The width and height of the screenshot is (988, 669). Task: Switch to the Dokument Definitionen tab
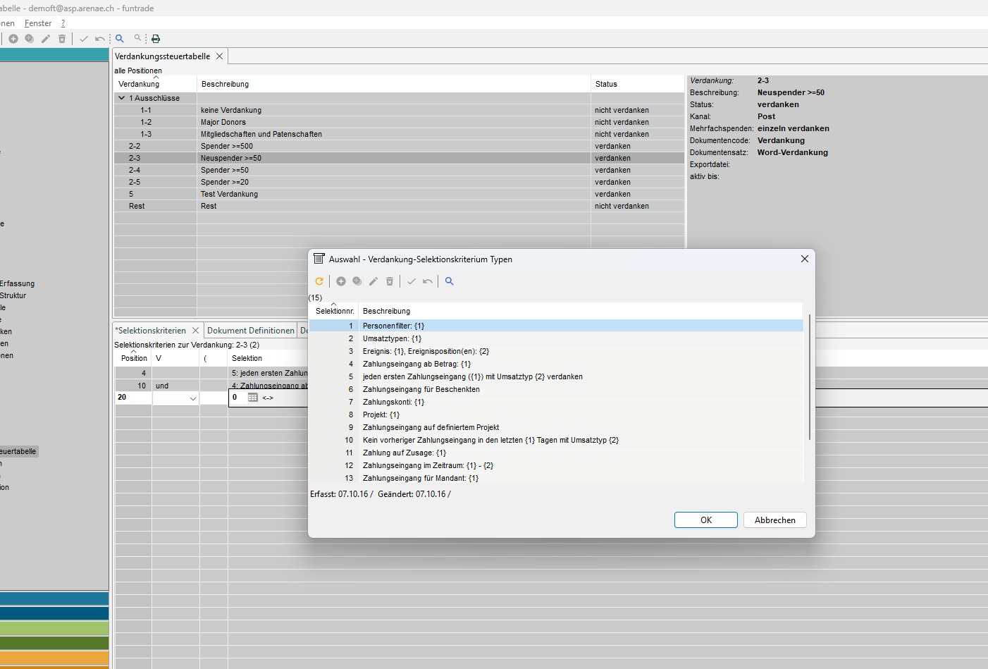[x=250, y=331]
